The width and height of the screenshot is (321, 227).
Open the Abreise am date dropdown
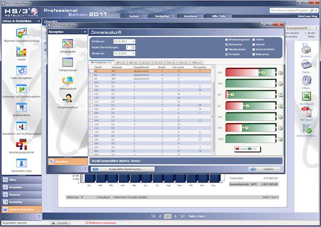(x=133, y=53)
